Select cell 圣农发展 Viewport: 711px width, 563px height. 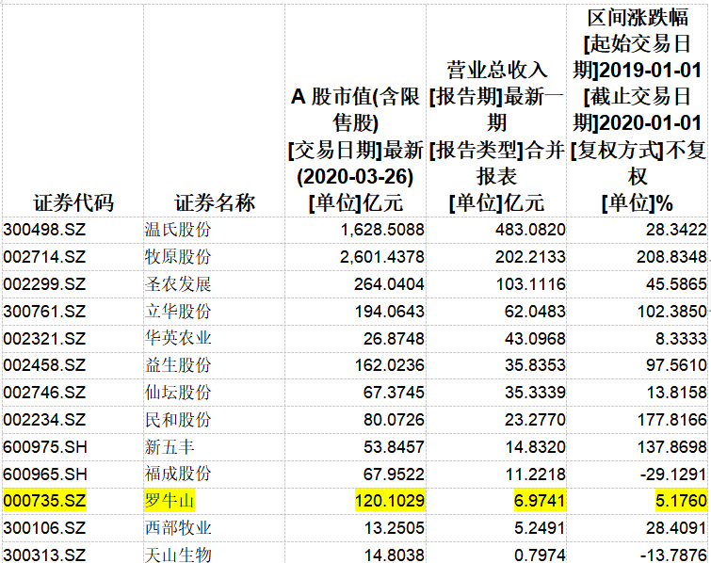pyautogui.click(x=215, y=284)
